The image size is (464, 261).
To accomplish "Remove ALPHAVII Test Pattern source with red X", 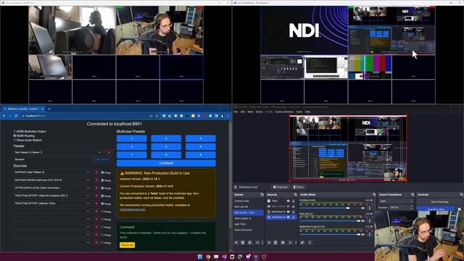I will (x=96, y=173).
